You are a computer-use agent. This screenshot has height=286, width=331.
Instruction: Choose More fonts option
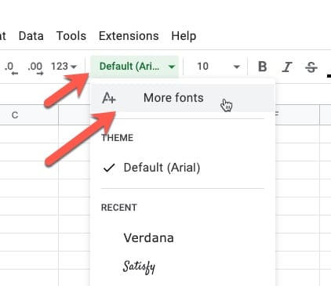pyautogui.click(x=182, y=98)
